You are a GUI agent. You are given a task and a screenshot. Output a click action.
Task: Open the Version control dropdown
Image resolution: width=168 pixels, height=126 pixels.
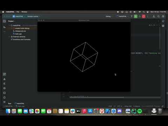34,16
